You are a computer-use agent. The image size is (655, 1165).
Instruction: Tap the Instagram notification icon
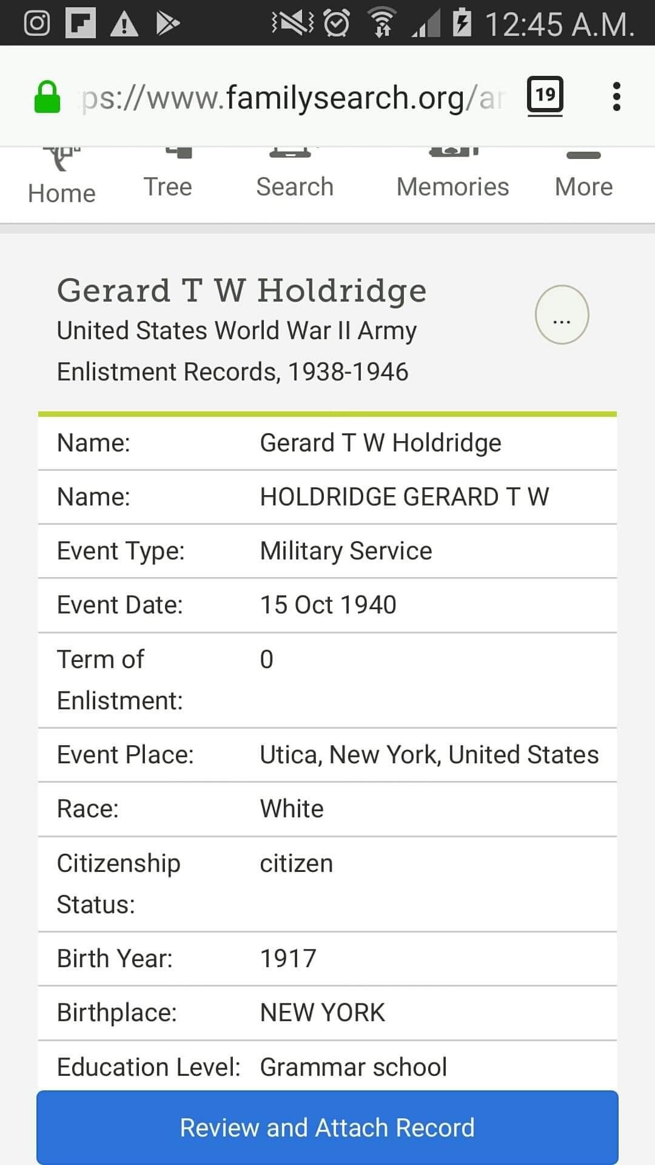[x=36, y=24]
